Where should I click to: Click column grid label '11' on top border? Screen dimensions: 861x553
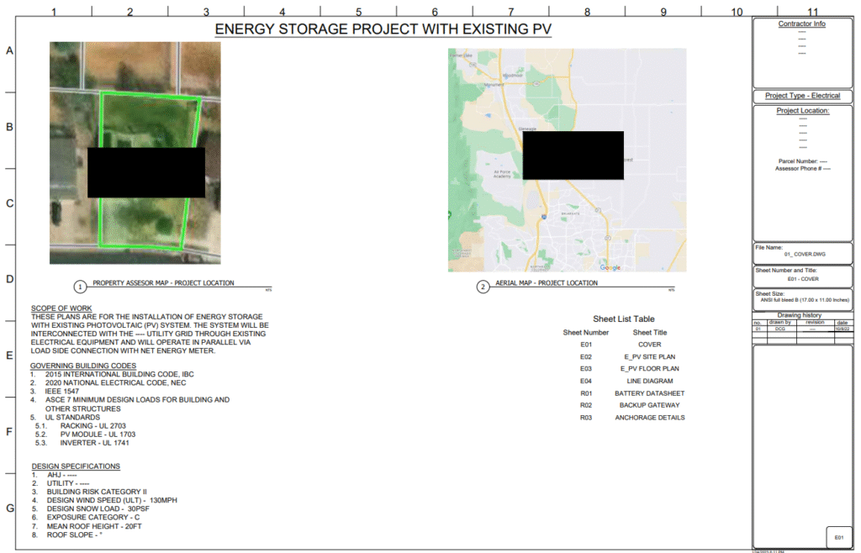click(x=813, y=12)
